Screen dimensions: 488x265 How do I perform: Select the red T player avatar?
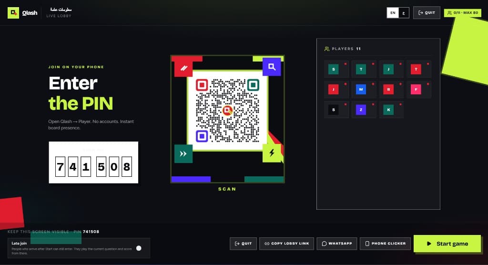coord(416,69)
